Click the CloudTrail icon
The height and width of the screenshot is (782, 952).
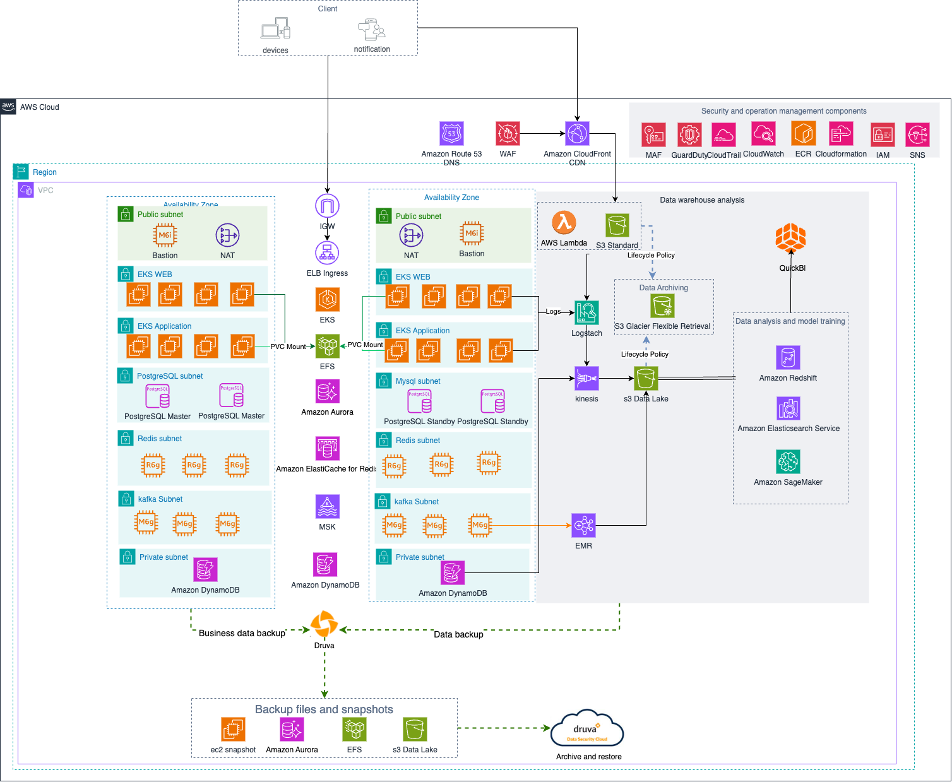coord(723,134)
